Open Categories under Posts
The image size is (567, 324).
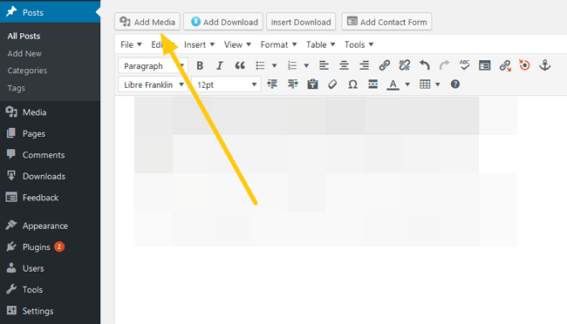27,71
